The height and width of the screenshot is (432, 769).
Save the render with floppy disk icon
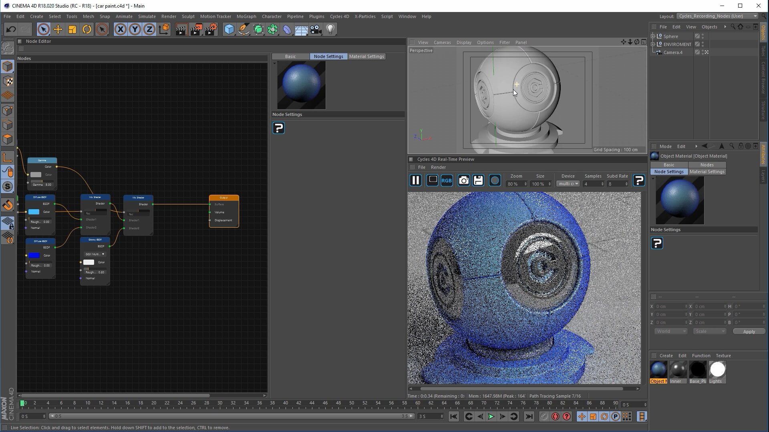[x=478, y=180]
